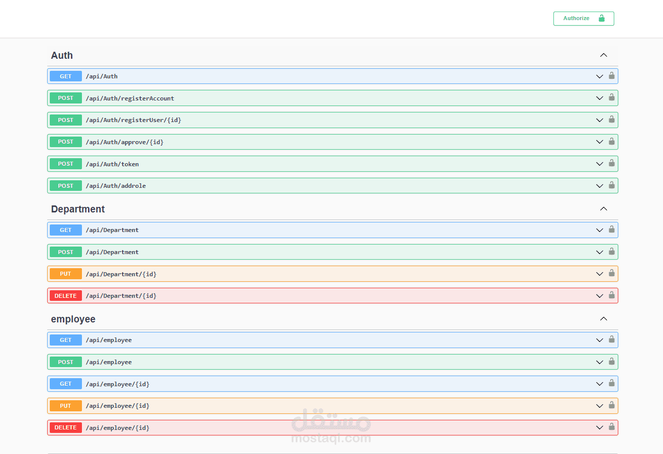Viewport: 663px width, 454px height.
Task: Collapse the employee section
Action: click(x=603, y=319)
